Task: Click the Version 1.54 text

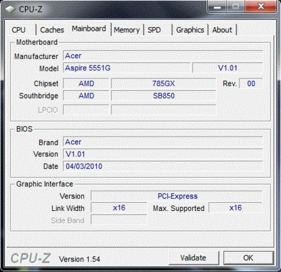Action: [x=79, y=259]
